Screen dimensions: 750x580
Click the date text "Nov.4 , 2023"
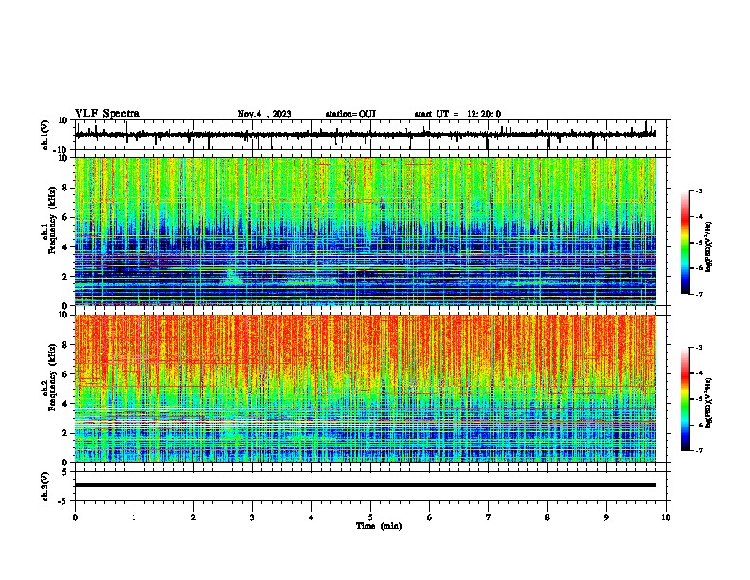tap(264, 114)
